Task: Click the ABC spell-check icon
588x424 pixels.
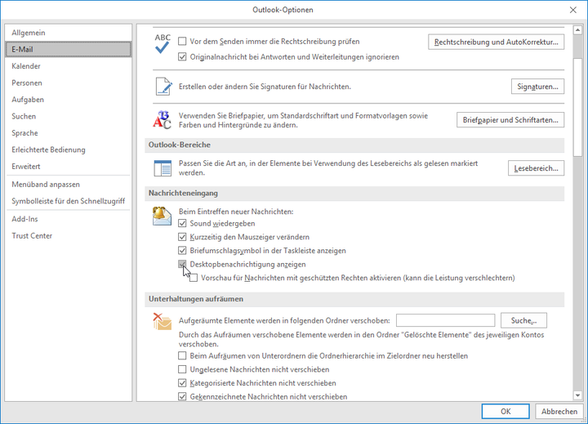Action: (x=163, y=44)
